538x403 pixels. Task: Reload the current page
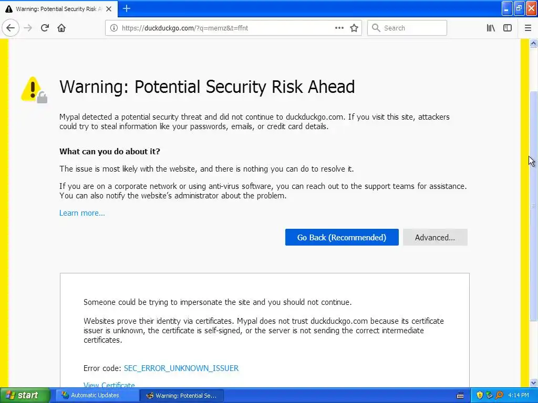click(45, 28)
